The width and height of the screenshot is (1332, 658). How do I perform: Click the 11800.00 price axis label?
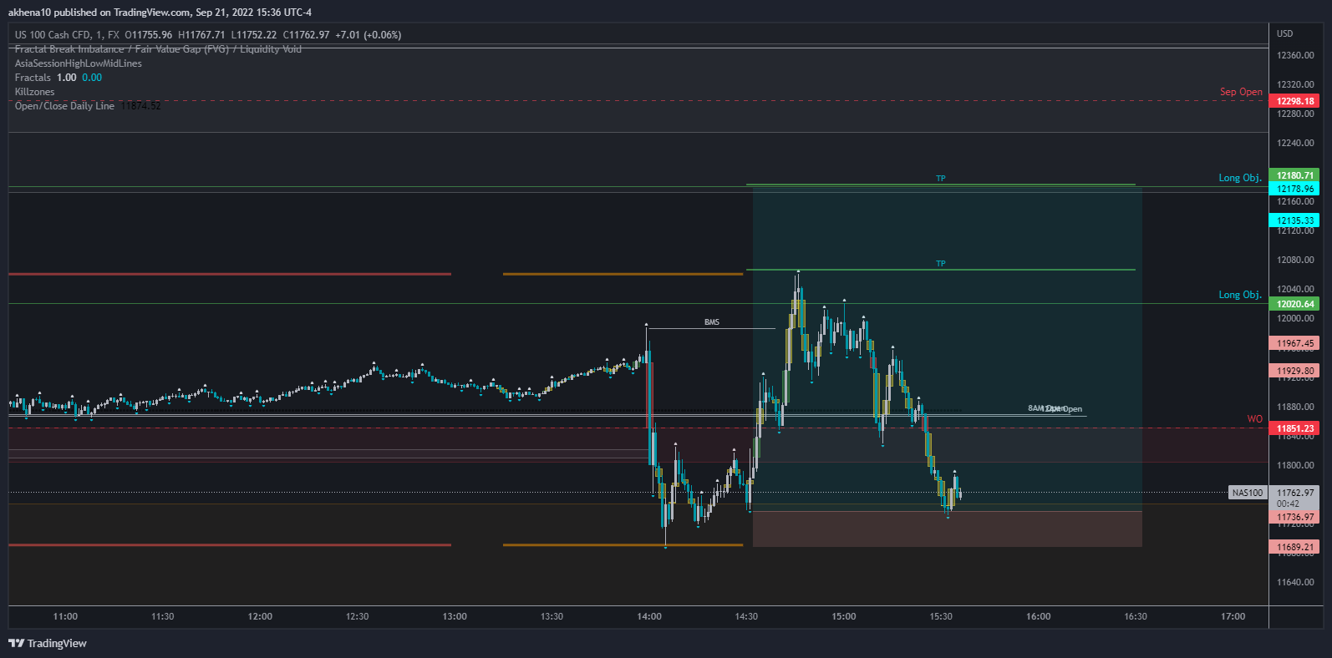[1295, 465]
